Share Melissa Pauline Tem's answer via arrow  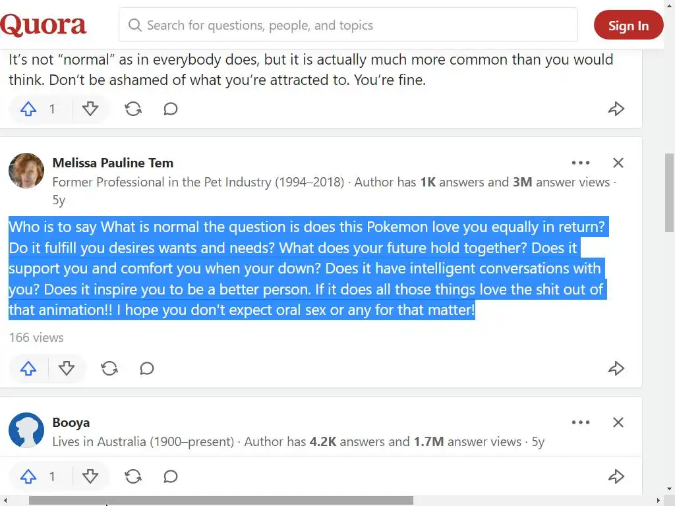coord(616,368)
